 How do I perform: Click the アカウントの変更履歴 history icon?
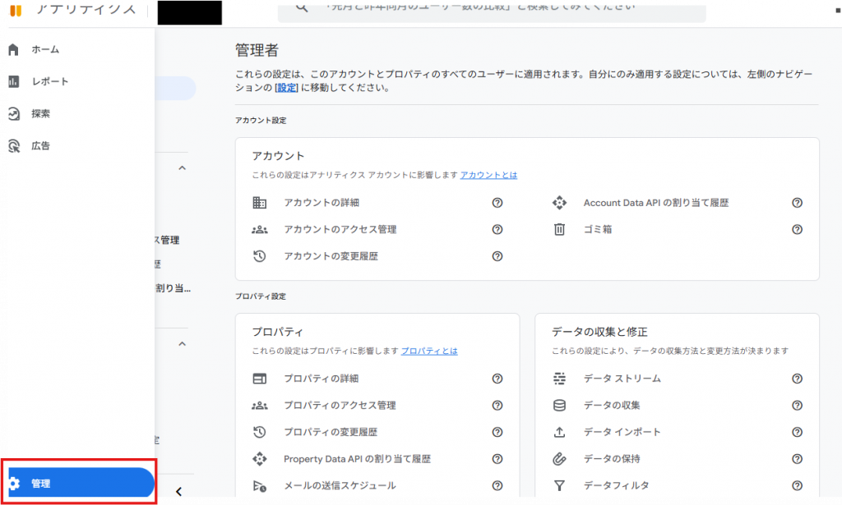[x=259, y=256]
